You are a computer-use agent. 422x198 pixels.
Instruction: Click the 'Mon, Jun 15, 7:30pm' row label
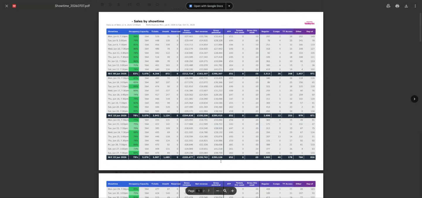tap(118, 78)
